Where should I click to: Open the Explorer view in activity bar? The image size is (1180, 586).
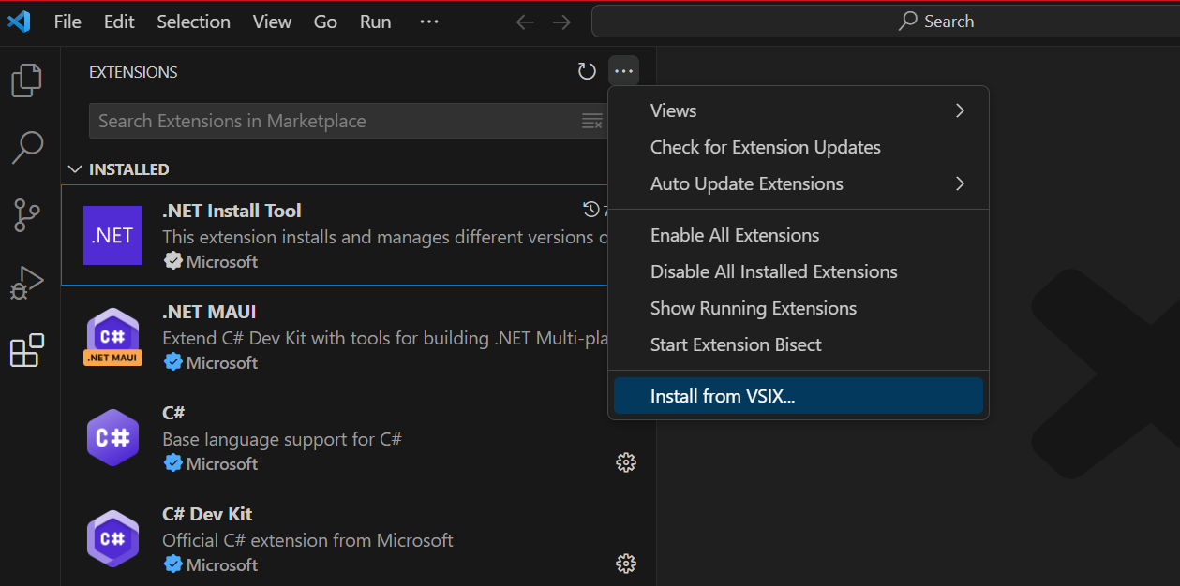click(26, 81)
